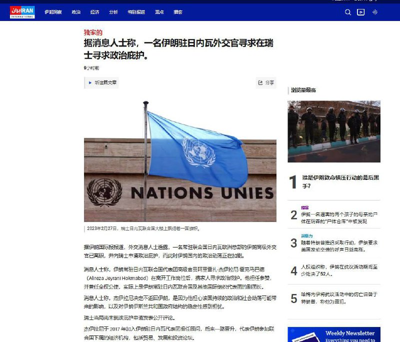Open the 播客 podcast section
Screen dimensions: 400x342
tap(178, 11)
